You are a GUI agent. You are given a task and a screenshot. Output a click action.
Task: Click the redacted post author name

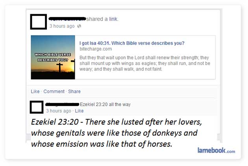67,19
